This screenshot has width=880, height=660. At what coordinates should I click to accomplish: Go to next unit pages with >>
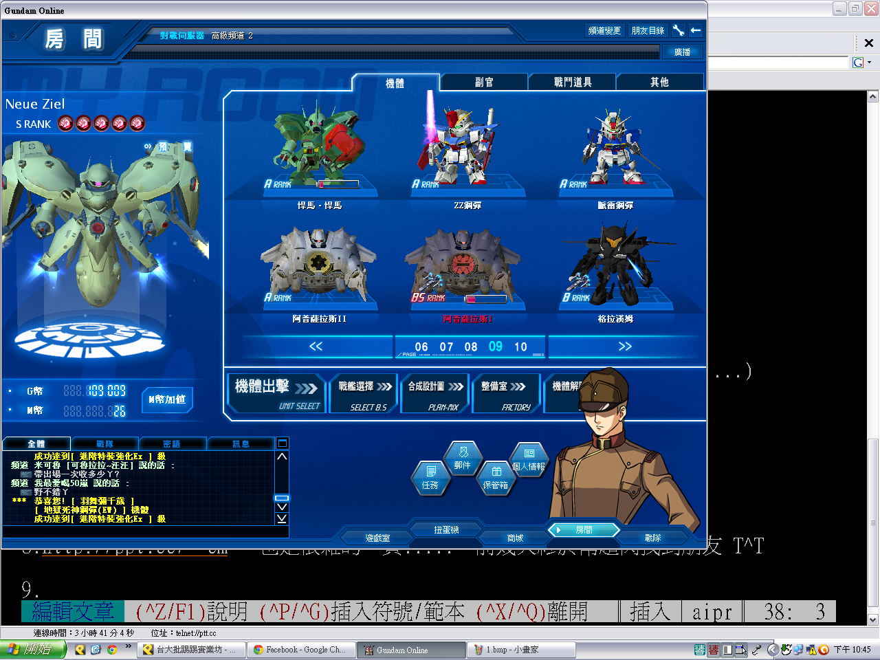click(x=624, y=346)
